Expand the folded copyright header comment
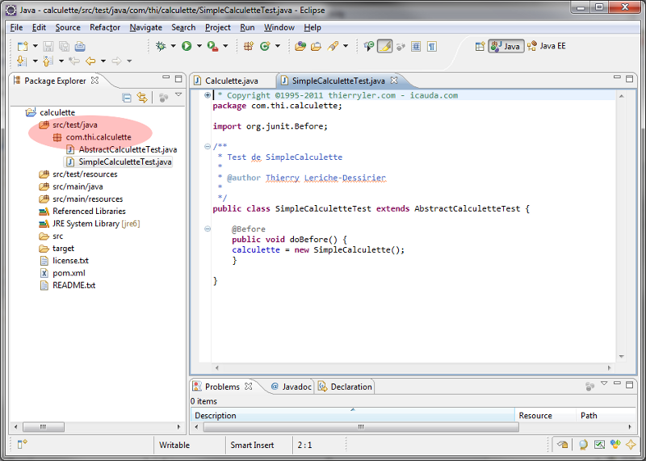 pos(208,95)
